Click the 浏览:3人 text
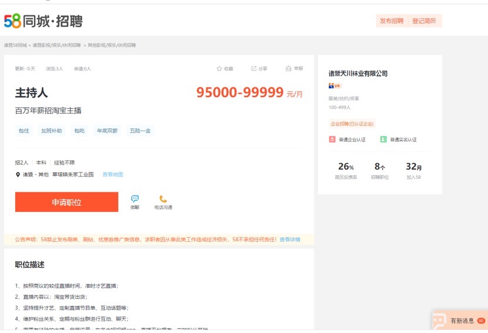The image size is (488, 333). coord(55,68)
